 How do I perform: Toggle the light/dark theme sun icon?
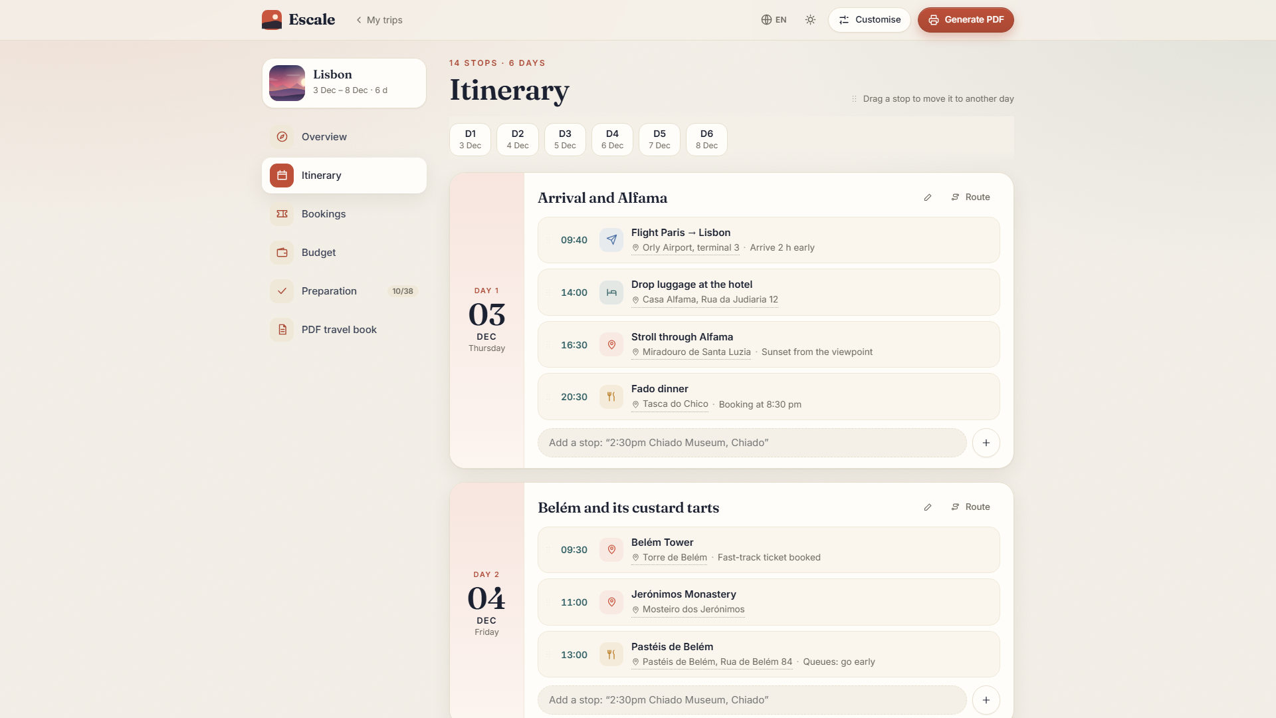(810, 20)
